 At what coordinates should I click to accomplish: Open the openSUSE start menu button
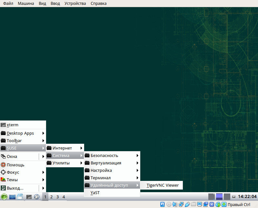tap(4, 197)
